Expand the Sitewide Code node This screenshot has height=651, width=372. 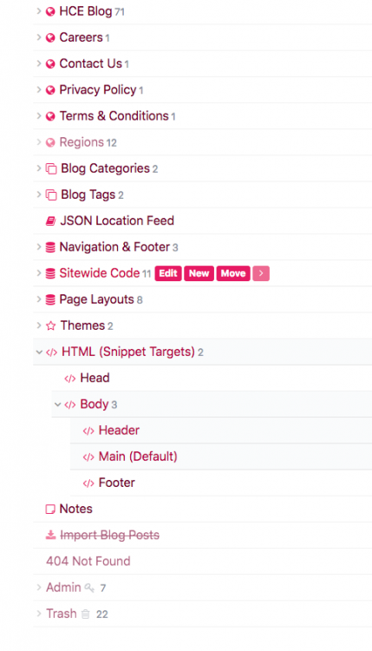point(38,273)
